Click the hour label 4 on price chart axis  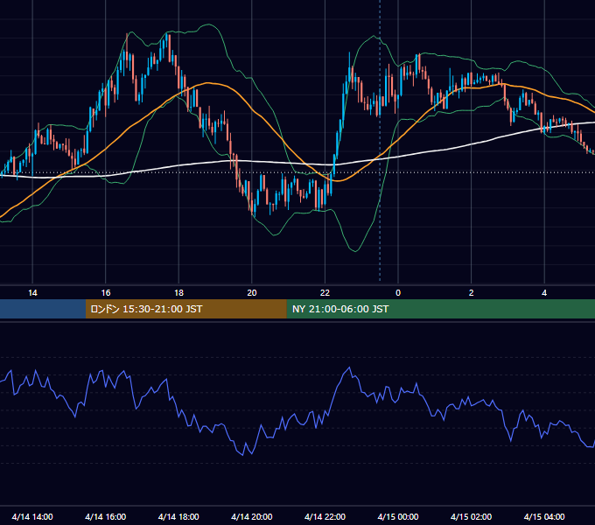click(x=544, y=292)
